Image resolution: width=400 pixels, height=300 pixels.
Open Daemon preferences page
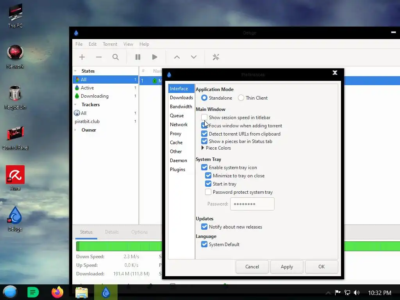[181, 160]
